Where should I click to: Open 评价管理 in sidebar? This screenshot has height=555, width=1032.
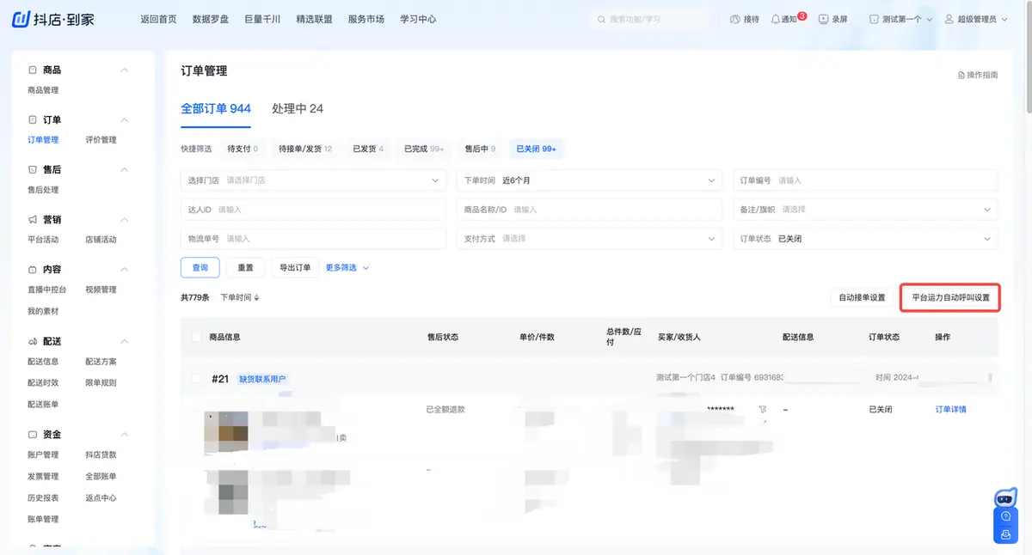(101, 140)
